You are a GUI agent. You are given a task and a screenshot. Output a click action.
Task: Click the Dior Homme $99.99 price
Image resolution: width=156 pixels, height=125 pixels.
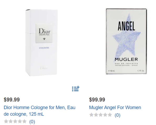click(x=12, y=99)
